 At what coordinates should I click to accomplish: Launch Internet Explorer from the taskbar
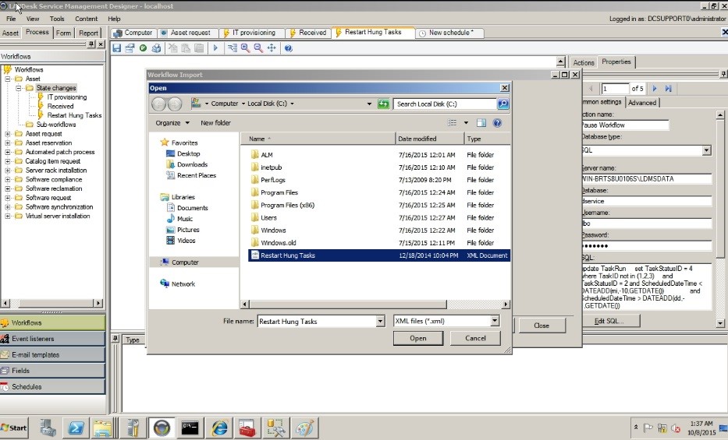point(220,428)
